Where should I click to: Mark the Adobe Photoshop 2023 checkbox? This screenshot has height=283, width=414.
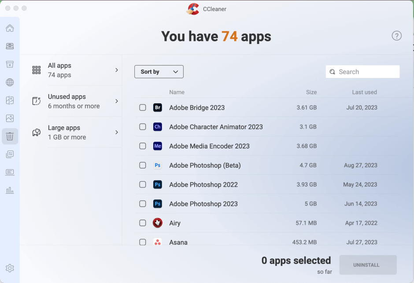pyautogui.click(x=143, y=204)
